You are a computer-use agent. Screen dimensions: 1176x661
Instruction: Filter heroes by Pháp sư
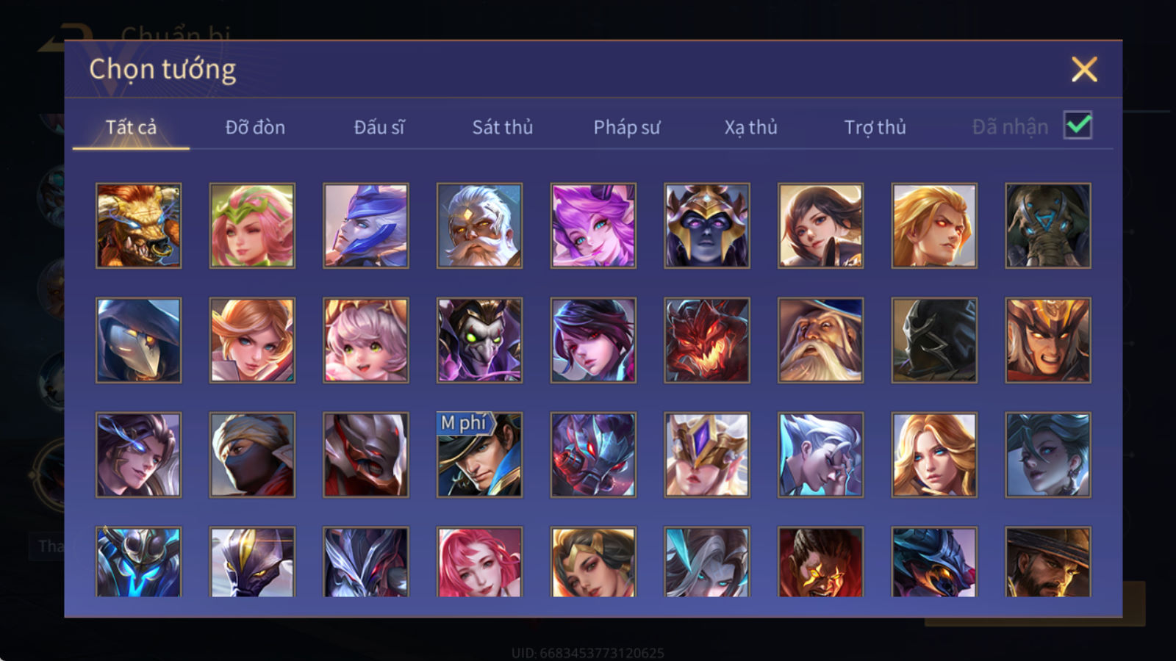[627, 127]
